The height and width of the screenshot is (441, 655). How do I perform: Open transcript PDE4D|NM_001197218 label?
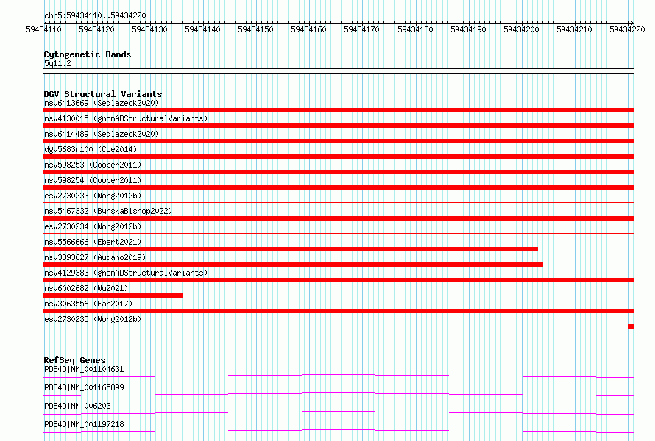pos(84,424)
